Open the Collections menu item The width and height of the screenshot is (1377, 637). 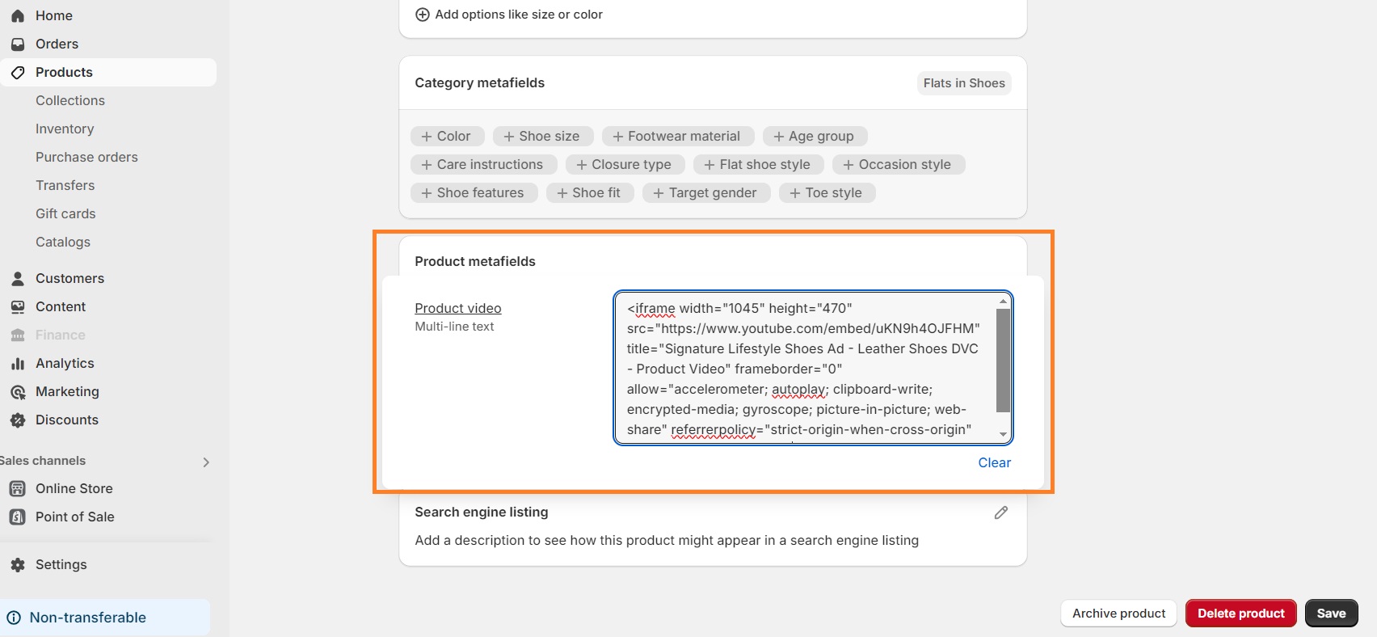(70, 100)
